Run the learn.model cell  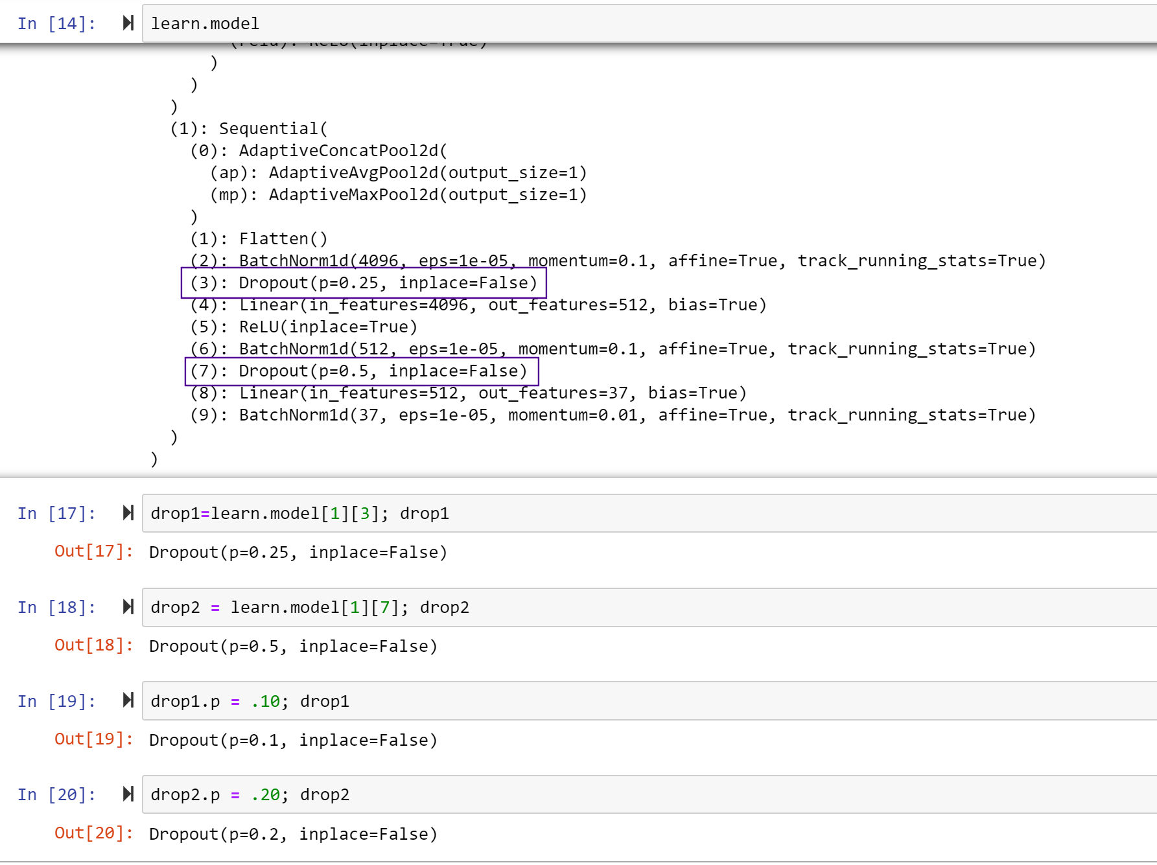tap(128, 23)
